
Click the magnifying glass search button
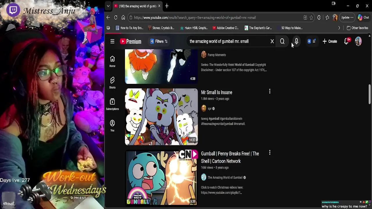coord(282,41)
